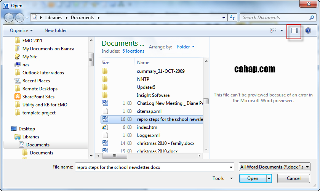Image resolution: width=320 pixels, height=191 pixels.
Task: Click the change view icon
Action: [273, 31]
